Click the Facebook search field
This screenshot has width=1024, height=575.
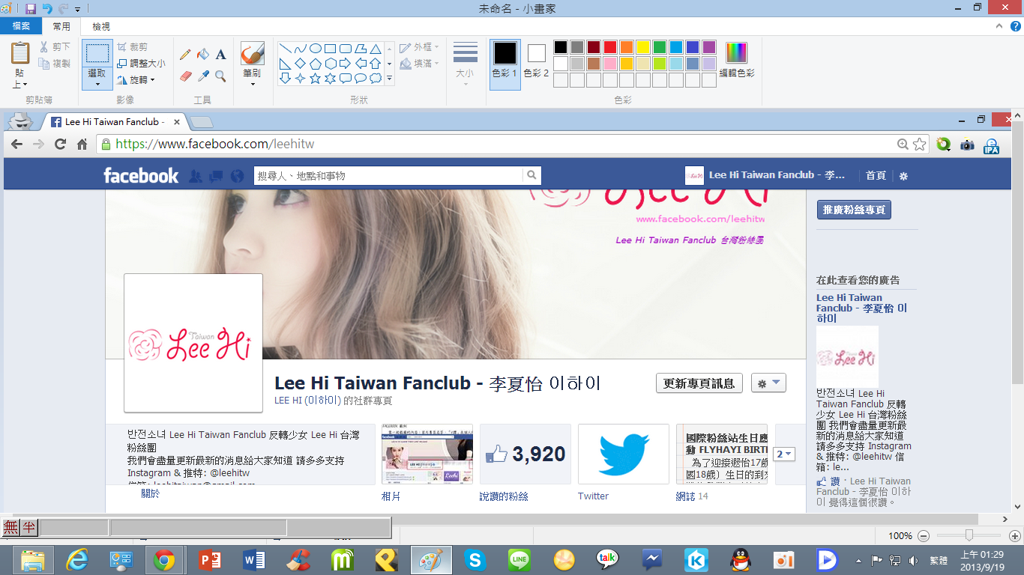pos(388,176)
